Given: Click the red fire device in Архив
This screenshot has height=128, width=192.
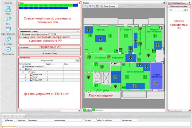Looking at the screenshot, I should click(x=101, y=49).
